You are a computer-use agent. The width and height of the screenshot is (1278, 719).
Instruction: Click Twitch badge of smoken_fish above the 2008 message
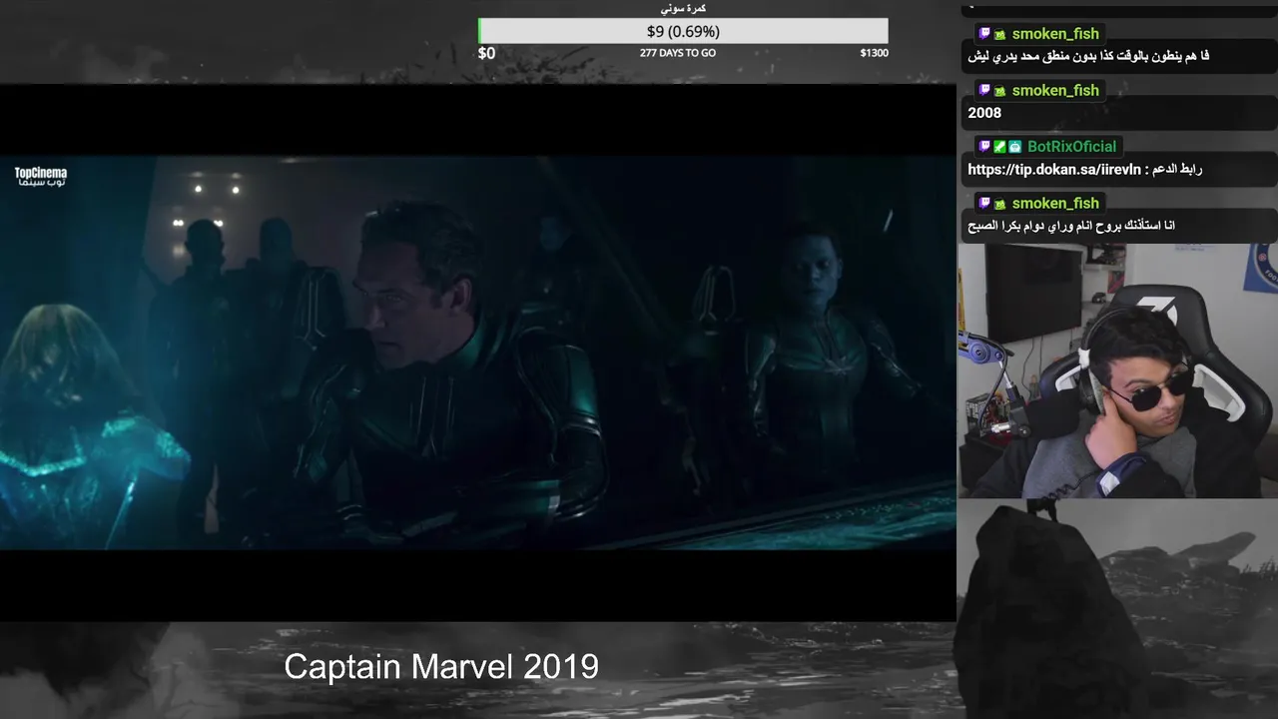click(984, 91)
